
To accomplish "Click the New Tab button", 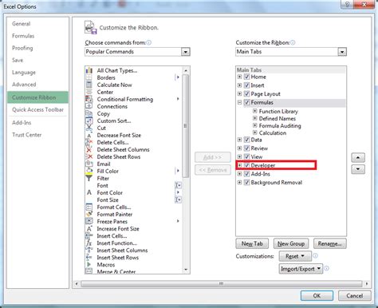I will (252, 243).
